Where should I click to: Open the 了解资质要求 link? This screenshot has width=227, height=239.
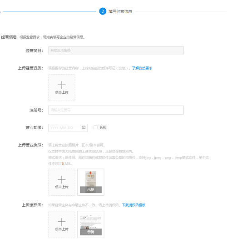point(142,68)
